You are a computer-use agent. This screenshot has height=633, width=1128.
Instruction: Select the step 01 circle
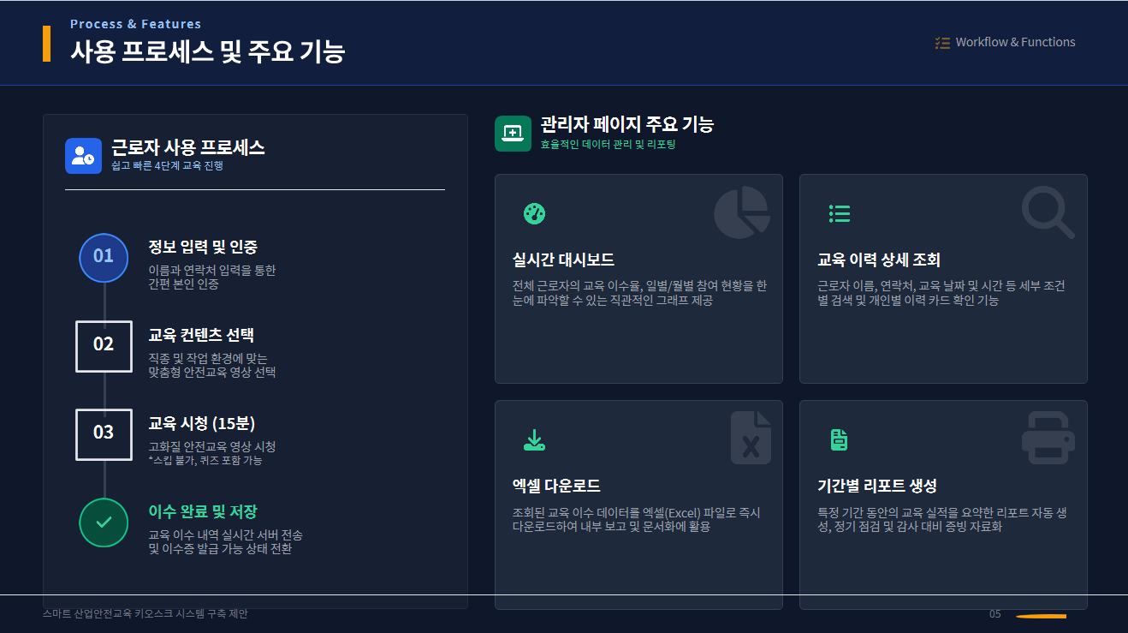(104, 257)
